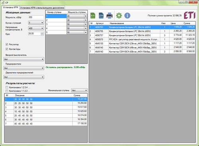Image resolution: width=199 pixels, height=146 pixels.
Task: Expand the Предохранители dropdown
Action: click(24, 68)
